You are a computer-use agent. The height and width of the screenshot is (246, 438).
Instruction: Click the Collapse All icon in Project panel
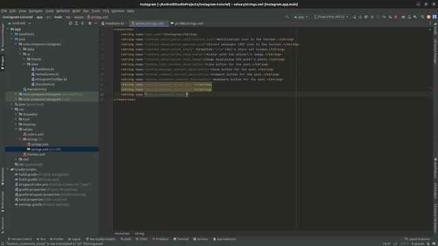click(x=82, y=23)
